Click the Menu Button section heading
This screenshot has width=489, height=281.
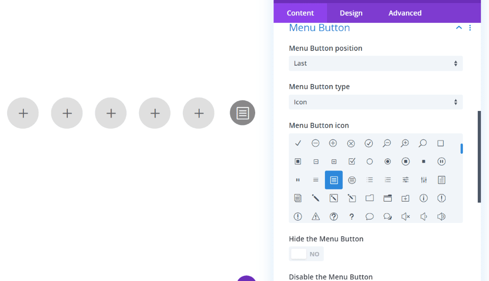pos(319,27)
